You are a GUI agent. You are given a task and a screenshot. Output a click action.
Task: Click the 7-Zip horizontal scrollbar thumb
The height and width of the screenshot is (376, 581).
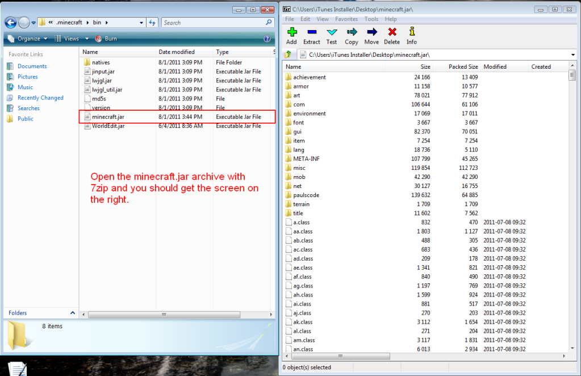341,356
